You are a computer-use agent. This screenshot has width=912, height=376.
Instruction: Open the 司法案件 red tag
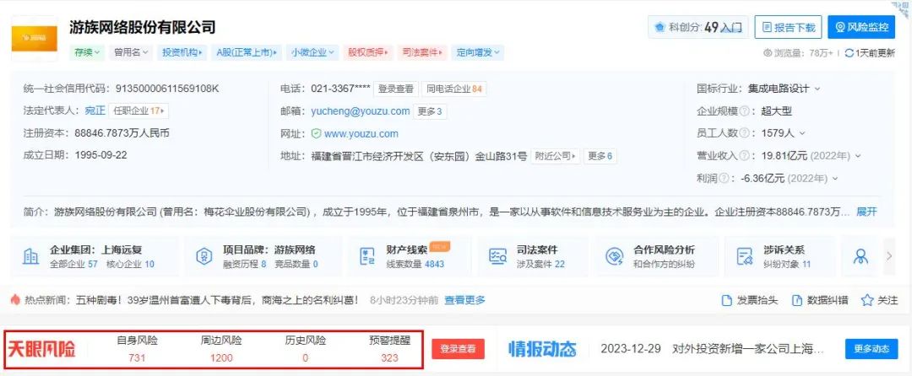(422, 52)
